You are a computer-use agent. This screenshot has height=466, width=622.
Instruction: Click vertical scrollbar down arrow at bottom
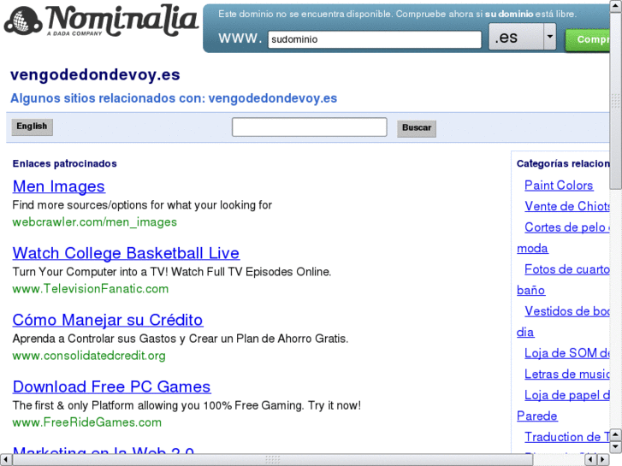pyautogui.click(x=616, y=447)
